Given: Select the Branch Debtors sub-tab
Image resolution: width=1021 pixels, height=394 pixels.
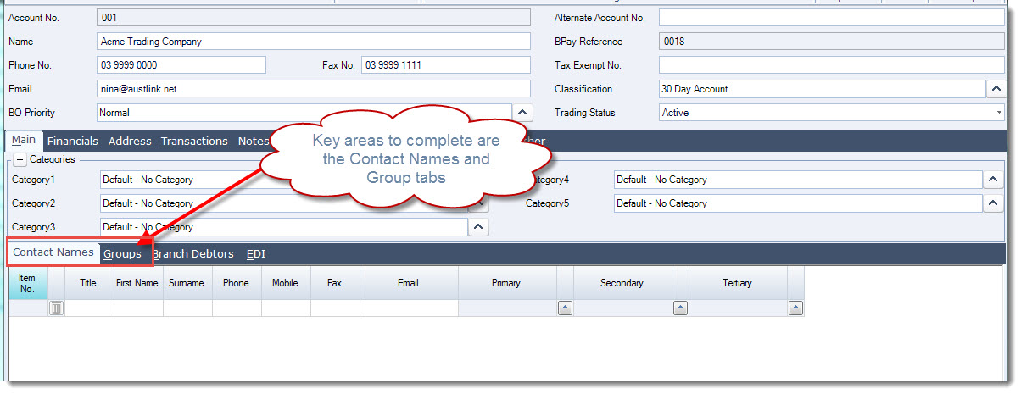Looking at the screenshot, I should coord(193,253).
